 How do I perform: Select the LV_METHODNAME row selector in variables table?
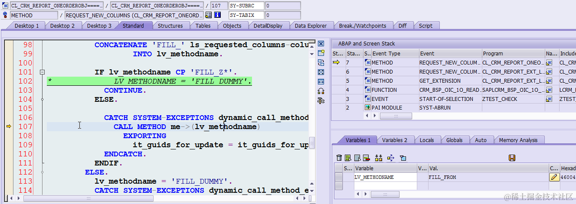click(338, 177)
